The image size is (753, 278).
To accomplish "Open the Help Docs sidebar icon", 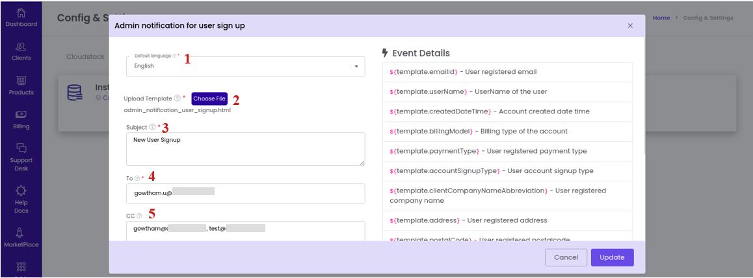I will pos(21,191).
